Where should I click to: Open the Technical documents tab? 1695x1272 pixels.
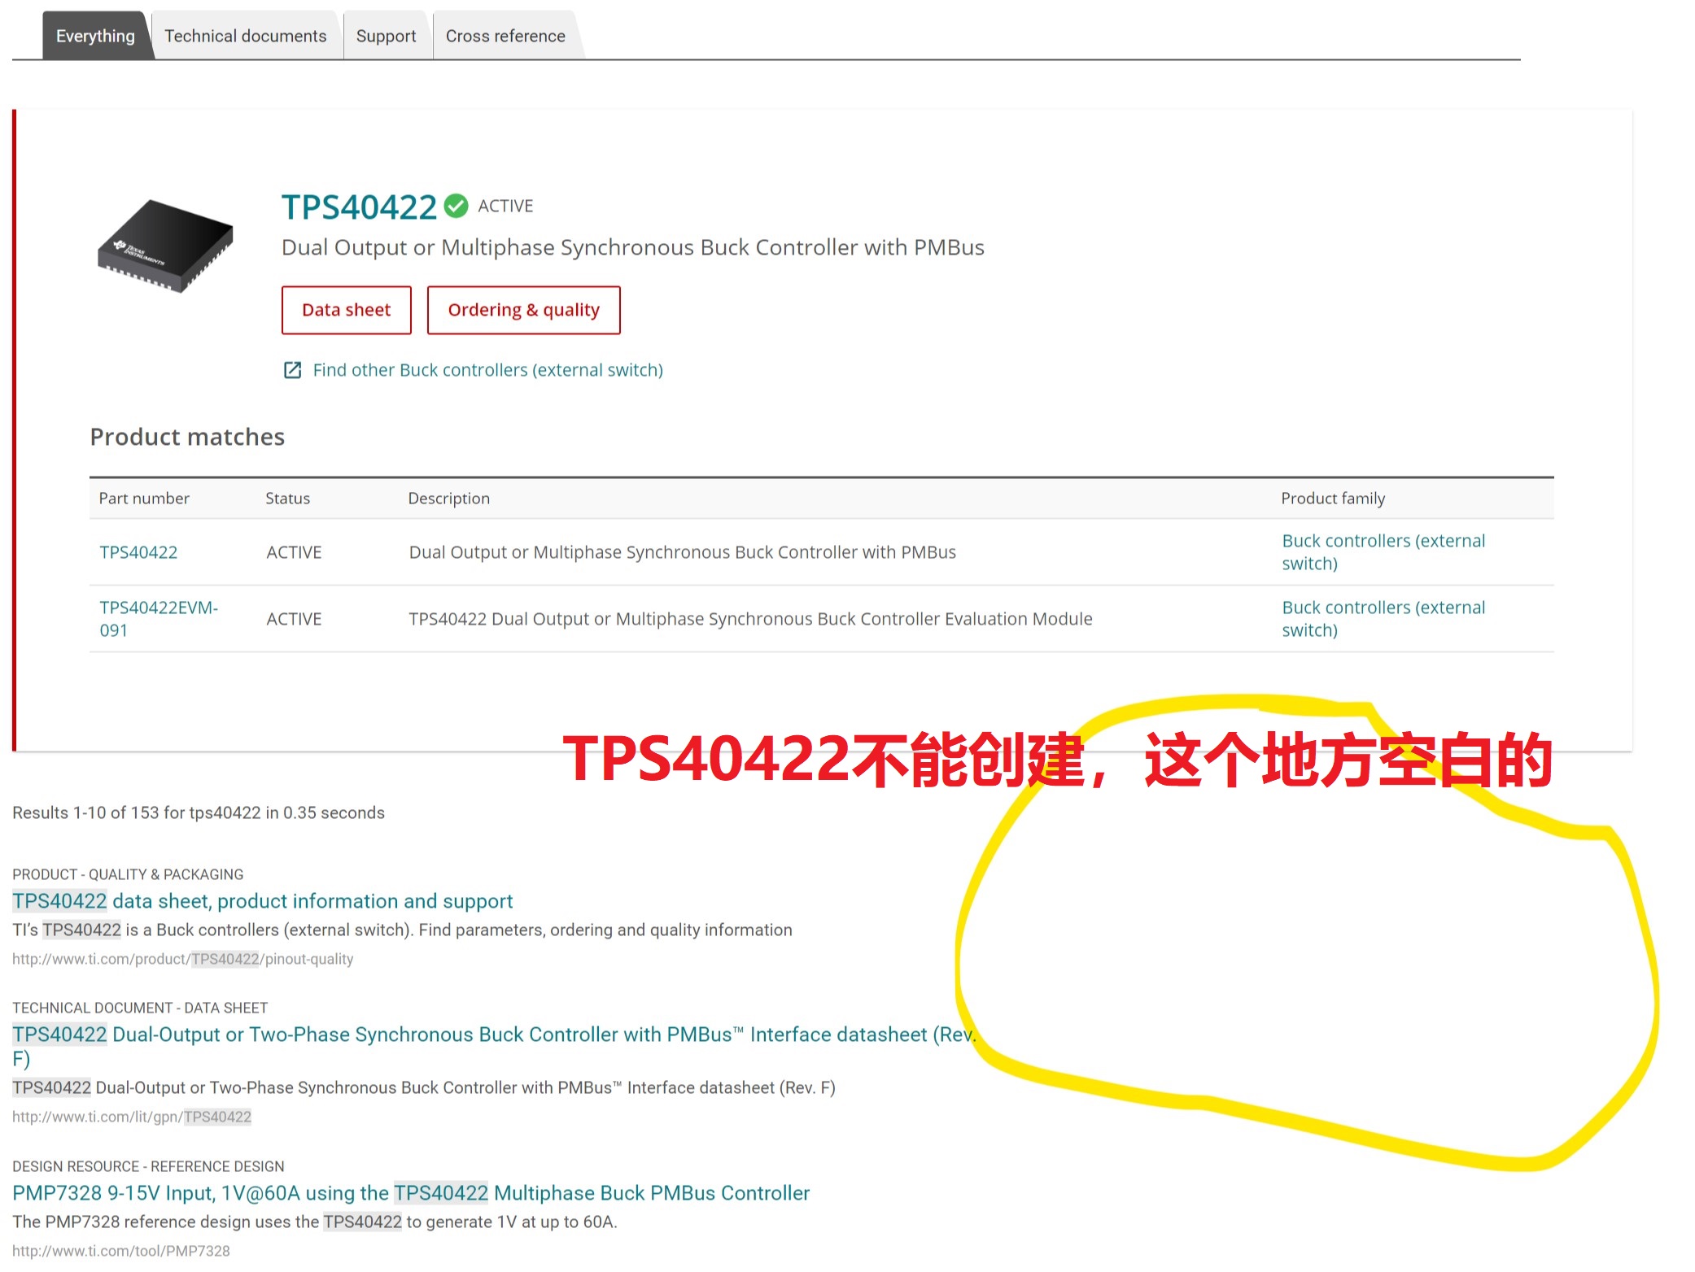click(x=245, y=36)
